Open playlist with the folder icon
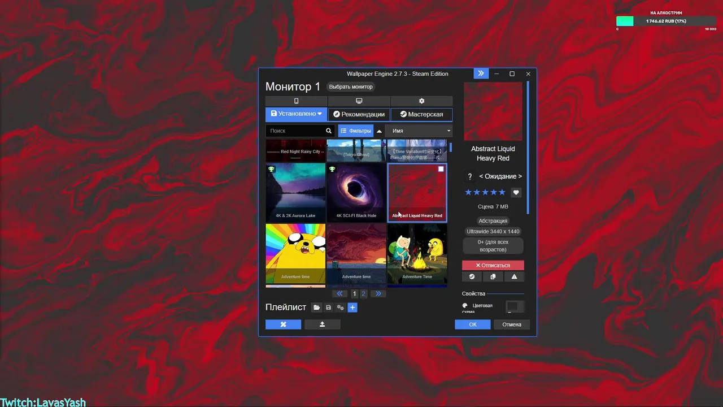The image size is (723, 407). (317, 308)
